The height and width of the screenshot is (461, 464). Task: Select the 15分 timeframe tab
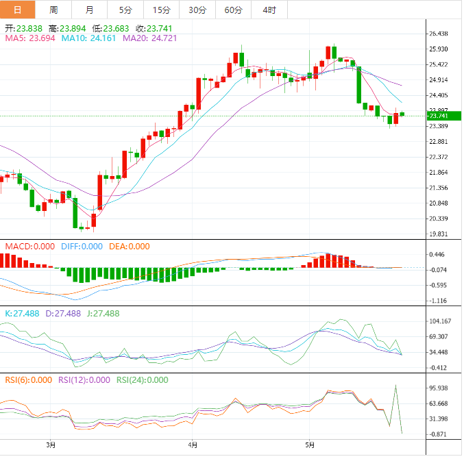point(161,10)
